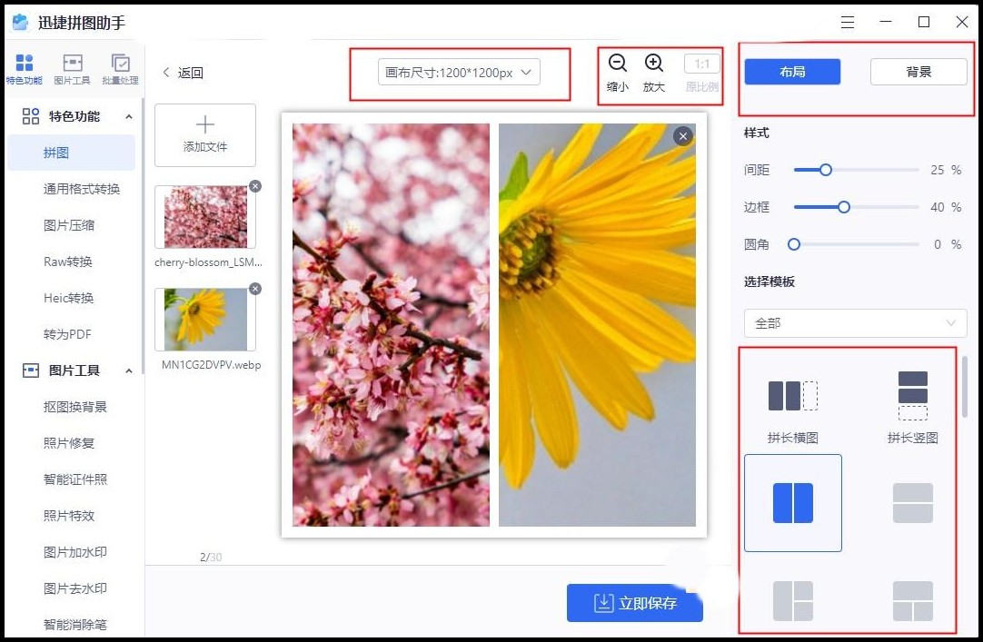Click the 立即保存 save button
The height and width of the screenshot is (642, 983).
634,602
